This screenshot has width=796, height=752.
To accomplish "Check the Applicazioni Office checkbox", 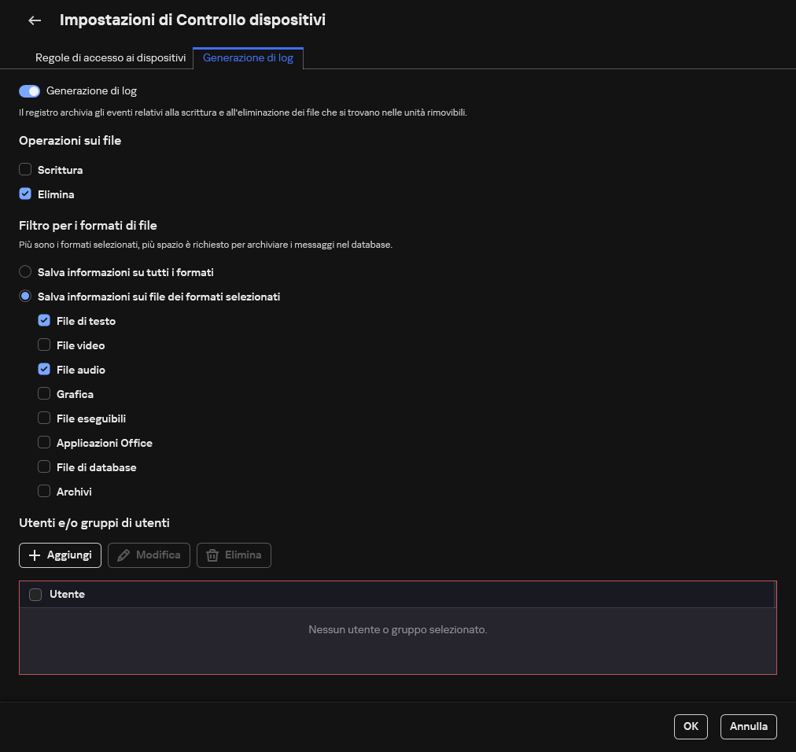I will 44,442.
